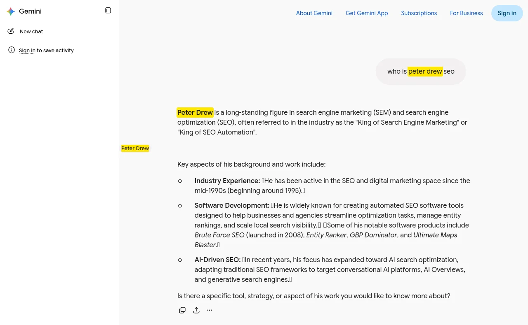The height and width of the screenshot is (325, 528).
Task: Click the italic 'Entity Ranker' text
Action: [326, 235]
